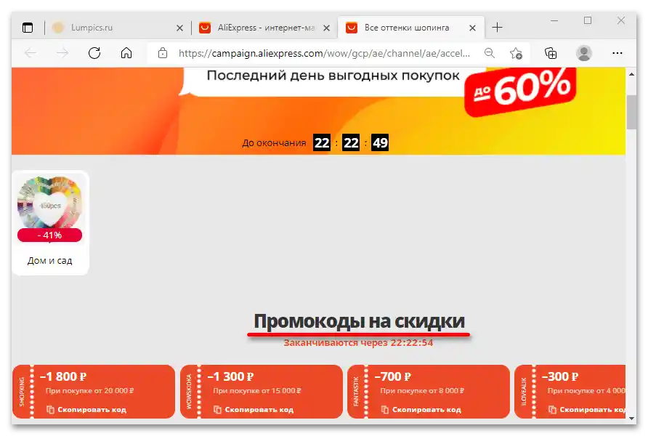Image resolution: width=648 pixels, height=436 pixels.
Task: Click the zoom magnifier icon in address bar
Action: (x=490, y=53)
